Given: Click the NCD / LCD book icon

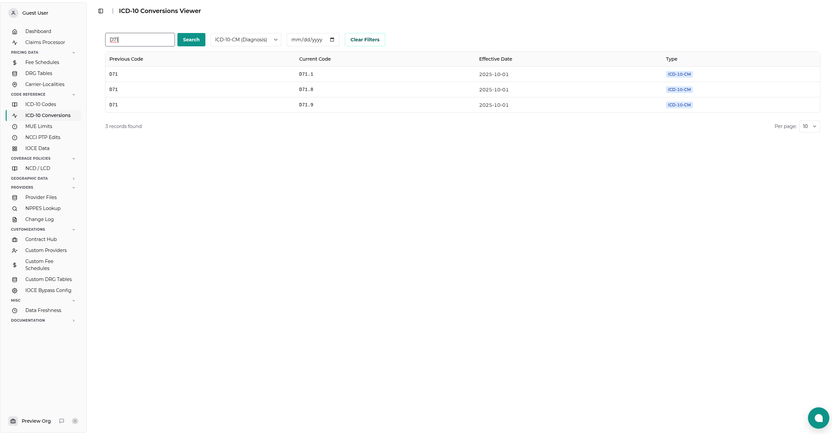Looking at the screenshot, I should point(15,169).
